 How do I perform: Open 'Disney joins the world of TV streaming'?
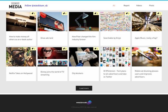[x=52, y=73]
